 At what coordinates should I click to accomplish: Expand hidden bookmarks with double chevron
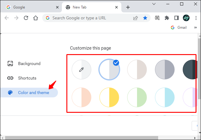[x=195, y=28]
